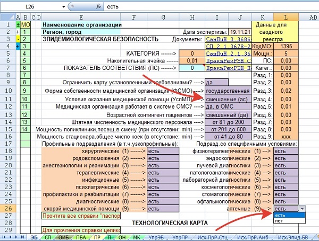Select "есть" cell for скорой медицинской помощи
The image size is (319, 241).
pos(163,209)
